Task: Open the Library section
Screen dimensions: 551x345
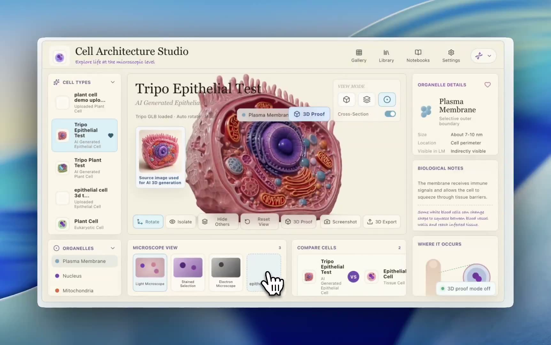Action: (x=386, y=56)
